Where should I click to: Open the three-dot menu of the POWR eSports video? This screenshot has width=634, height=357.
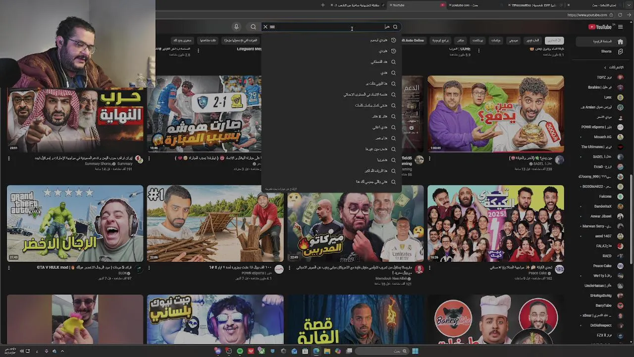(149, 268)
